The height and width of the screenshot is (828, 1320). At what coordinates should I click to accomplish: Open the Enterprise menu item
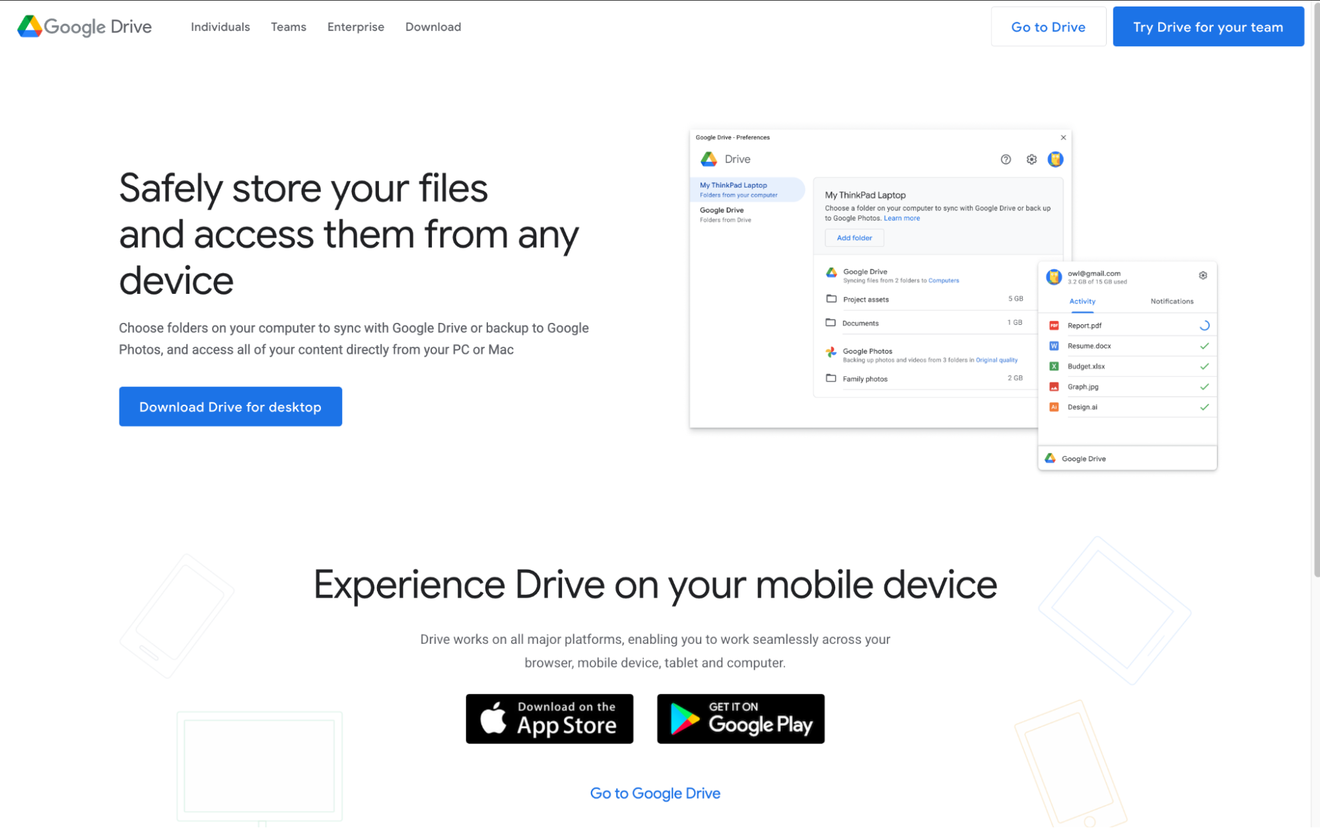tap(356, 27)
